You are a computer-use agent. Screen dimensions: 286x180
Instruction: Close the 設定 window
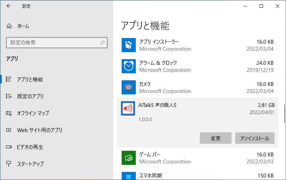[278, 6]
